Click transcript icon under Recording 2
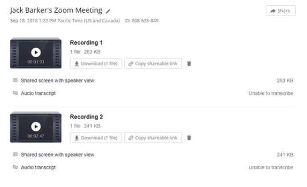This screenshot has width=307, height=187. (15, 167)
